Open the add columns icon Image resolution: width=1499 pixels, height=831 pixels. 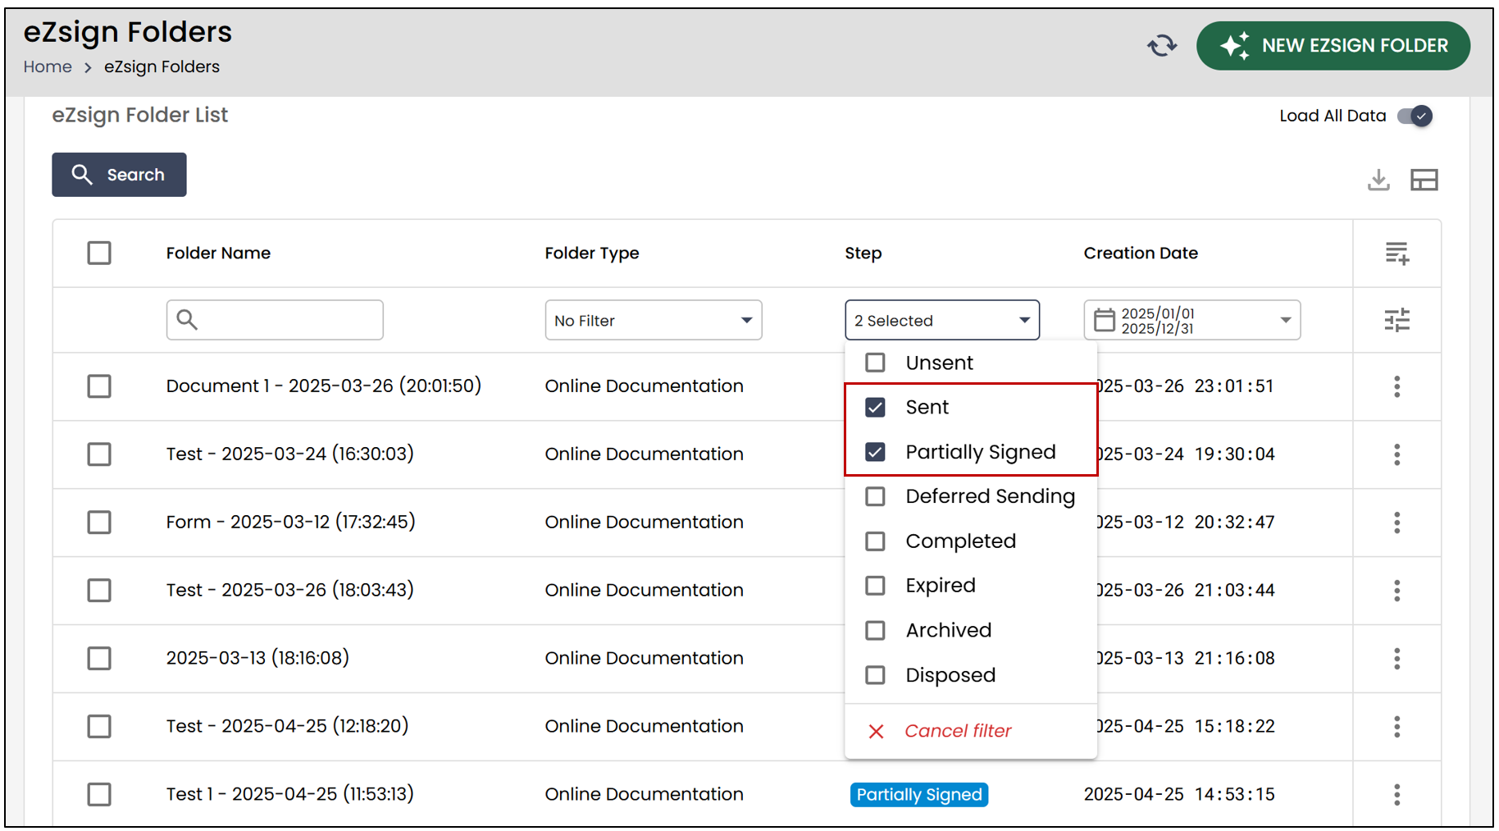[x=1397, y=253]
